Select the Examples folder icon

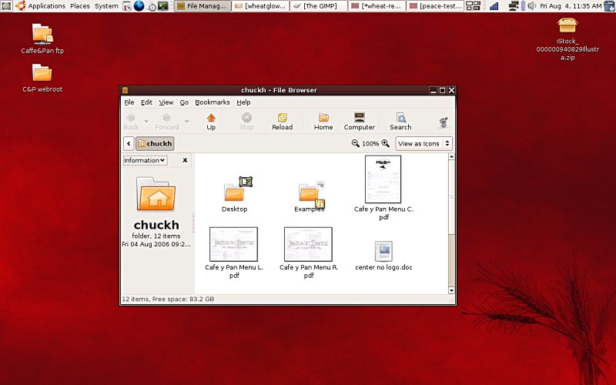click(310, 192)
